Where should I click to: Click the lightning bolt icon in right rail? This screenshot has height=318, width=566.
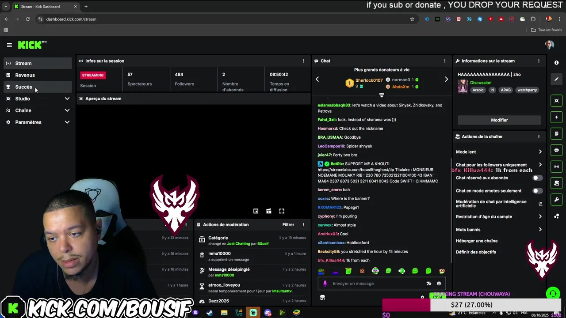(556, 117)
